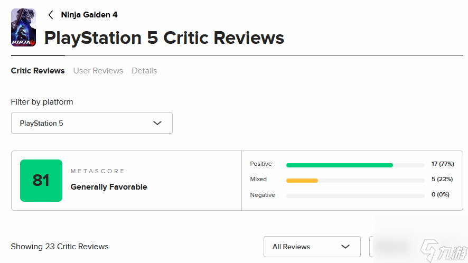Click the green 81 Metascore badge
The height and width of the screenshot is (263, 468).
[41, 181]
